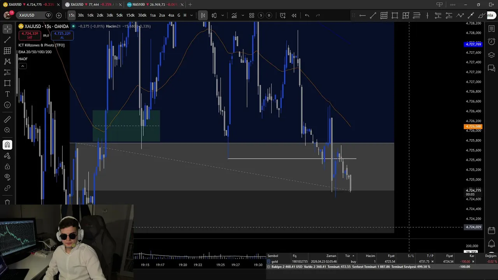The height and width of the screenshot is (280, 498).
Task: Switch to 1dk timeframe
Action: 90,15
